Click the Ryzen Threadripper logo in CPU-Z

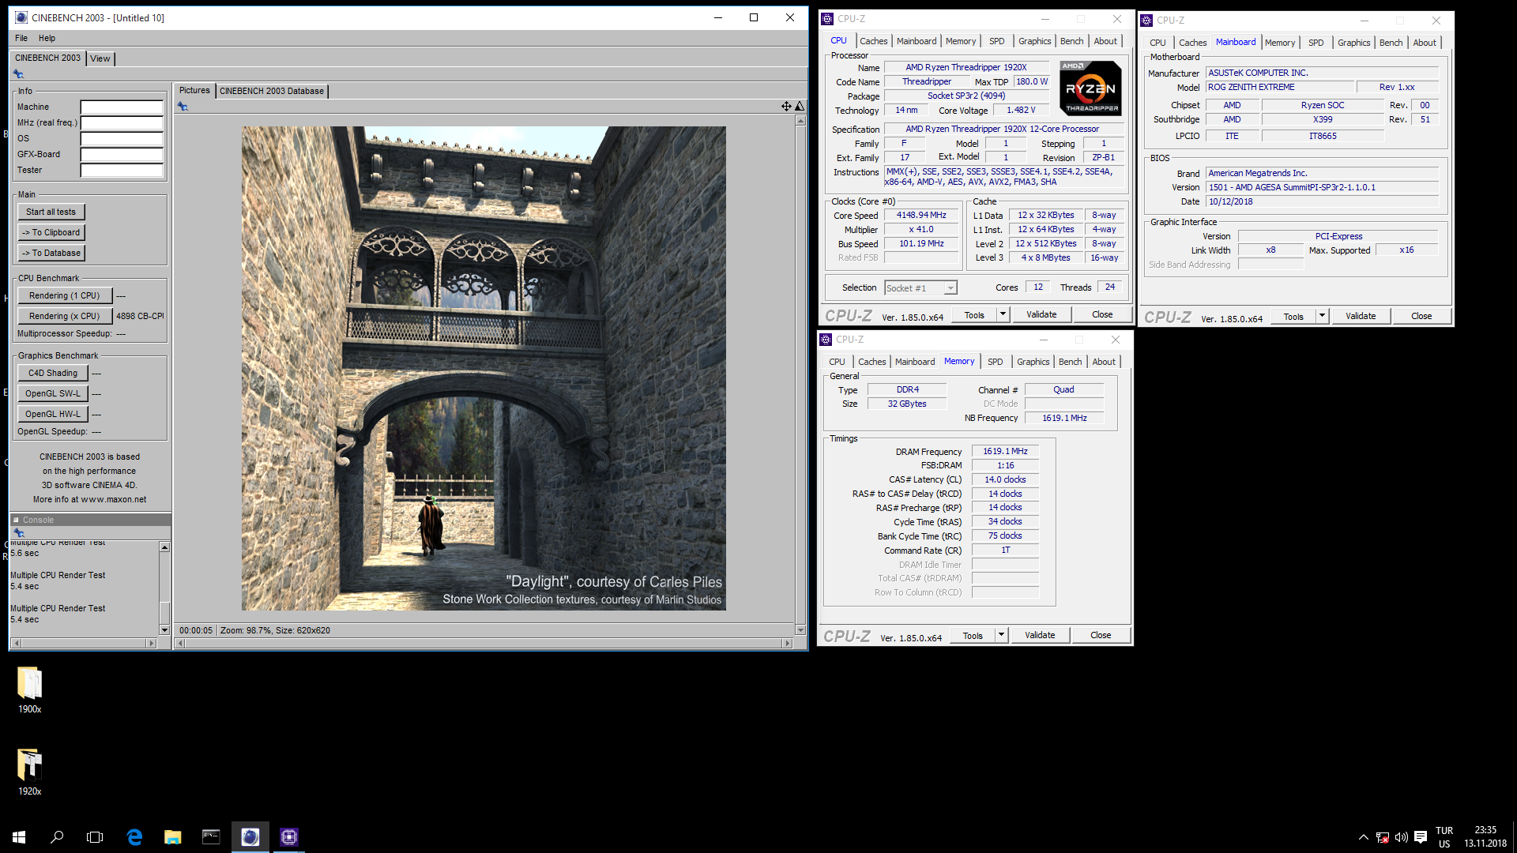click(x=1091, y=88)
